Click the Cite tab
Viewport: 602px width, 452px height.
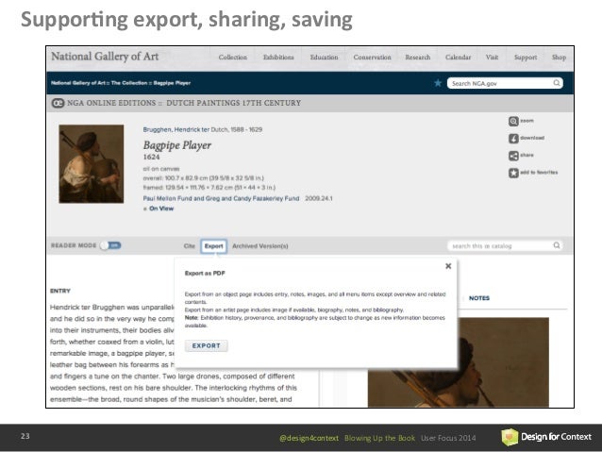point(190,246)
